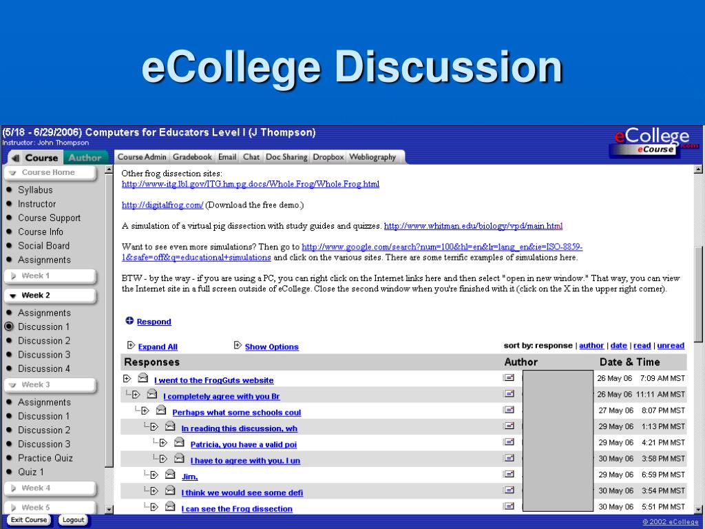Open the whitman.edu virtual pig dissection link
The image size is (705, 529).
473,226
